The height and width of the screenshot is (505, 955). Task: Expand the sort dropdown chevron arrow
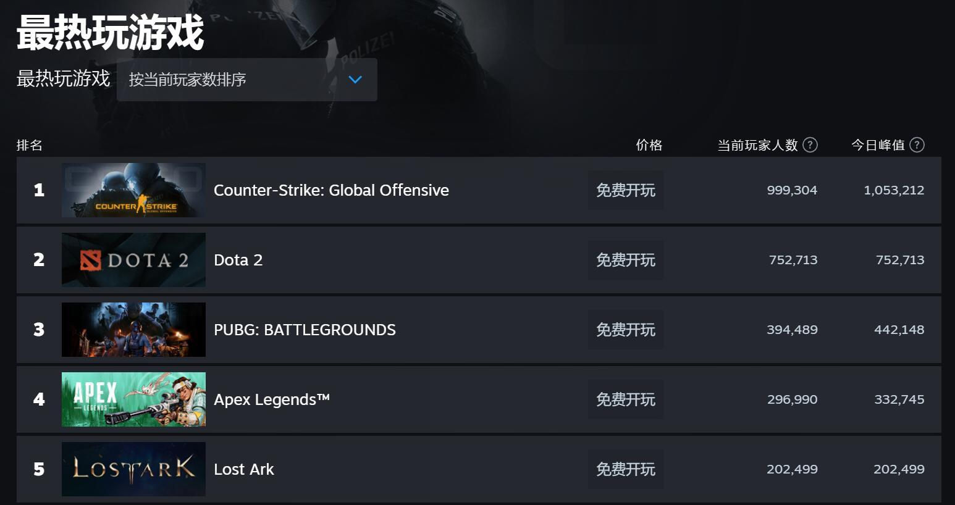pyautogui.click(x=355, y=80)
